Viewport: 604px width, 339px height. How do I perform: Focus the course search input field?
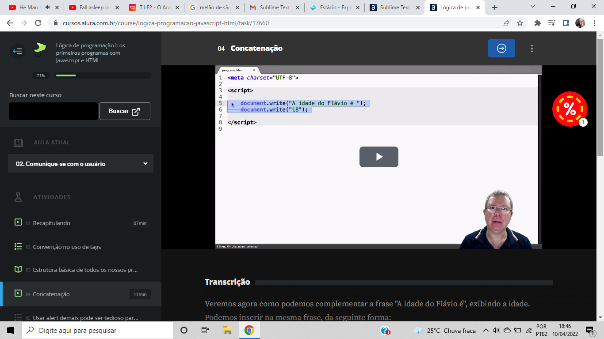[x=54, y=111]
